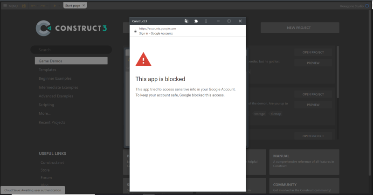
Task: Expand the More... category list
Action: pyautogui.click(x=44, y=113)
